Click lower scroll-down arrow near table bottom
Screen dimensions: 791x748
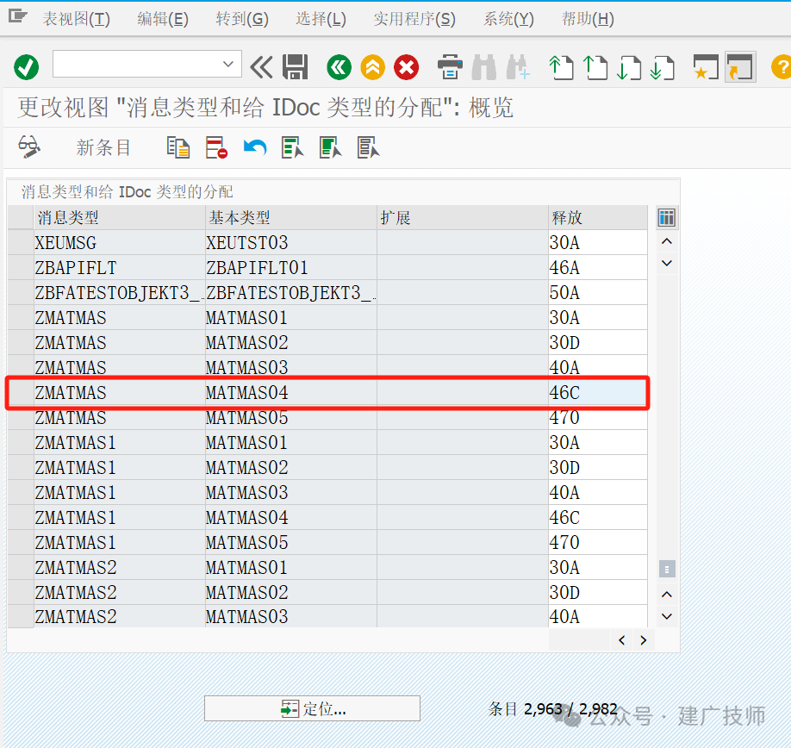666,616
